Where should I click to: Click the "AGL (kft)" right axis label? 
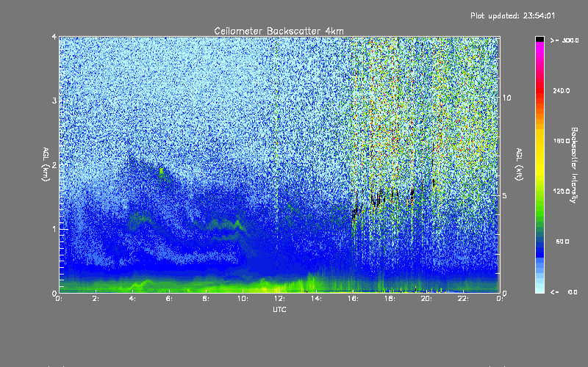coord(519,164)
